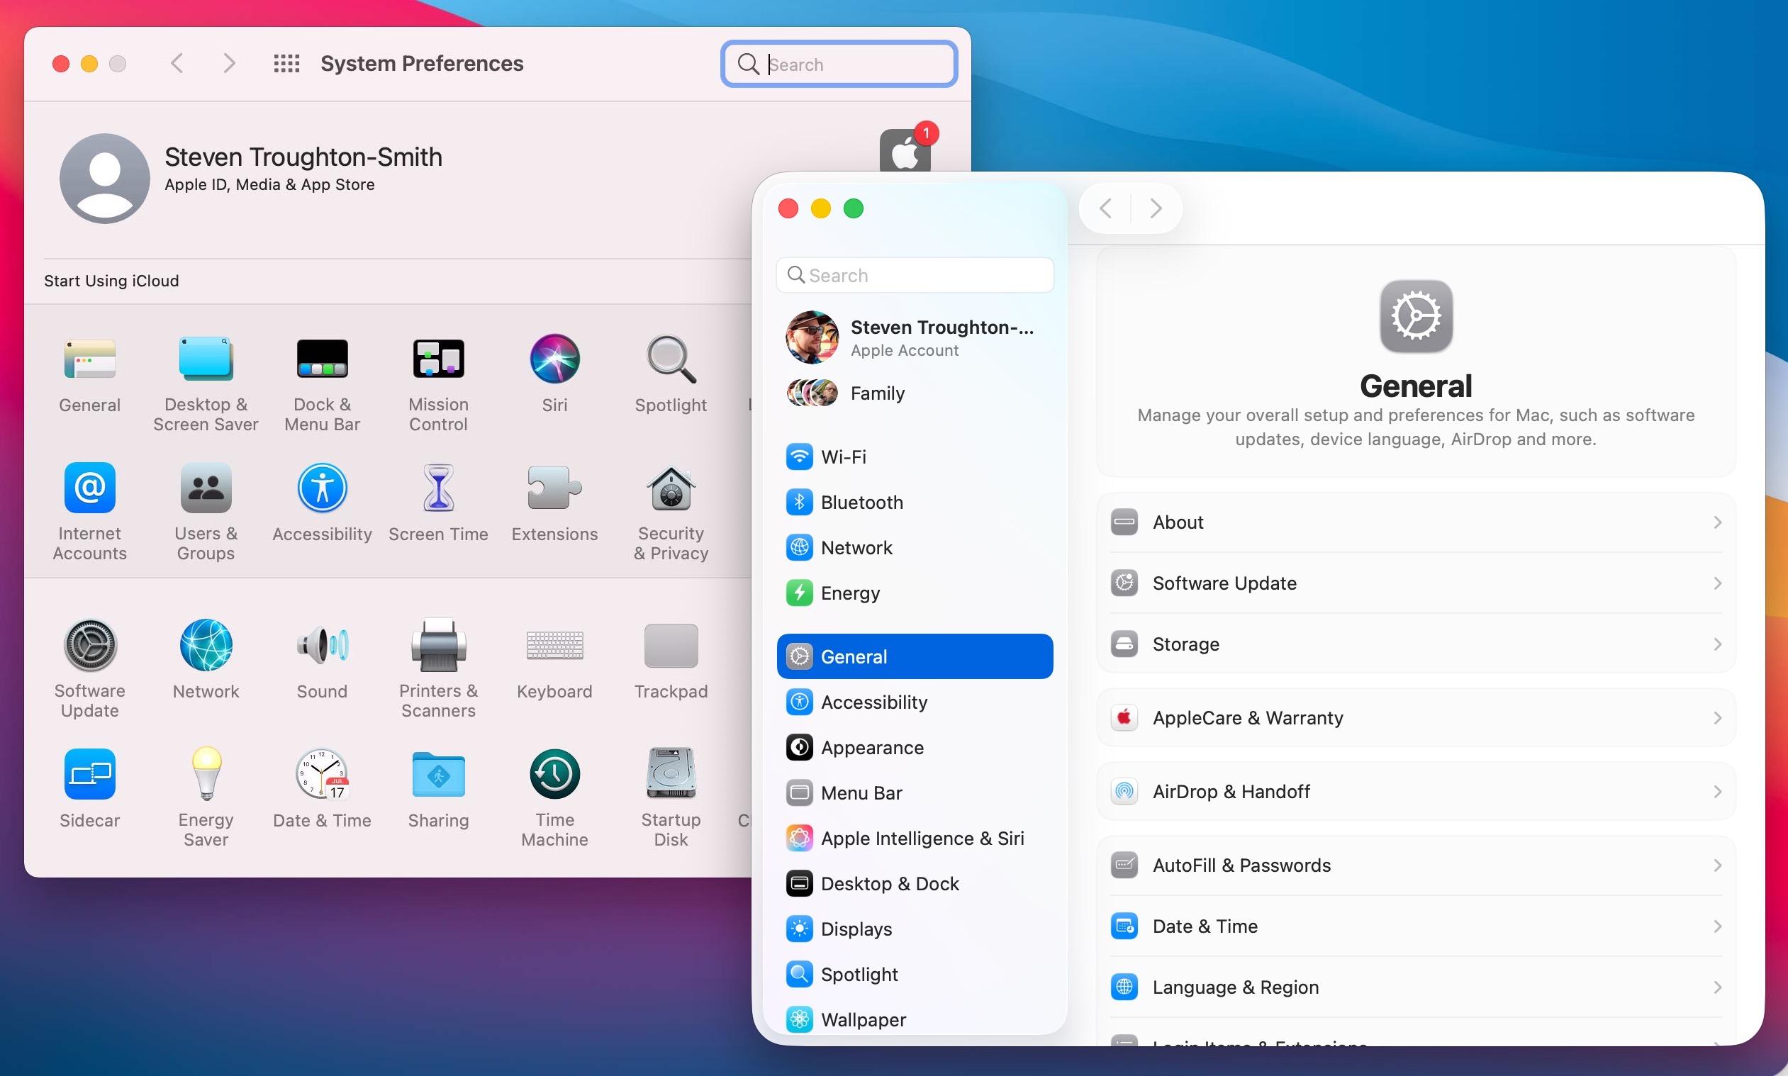
Task: Go back in System Settings window
Action: (1105, 209)
